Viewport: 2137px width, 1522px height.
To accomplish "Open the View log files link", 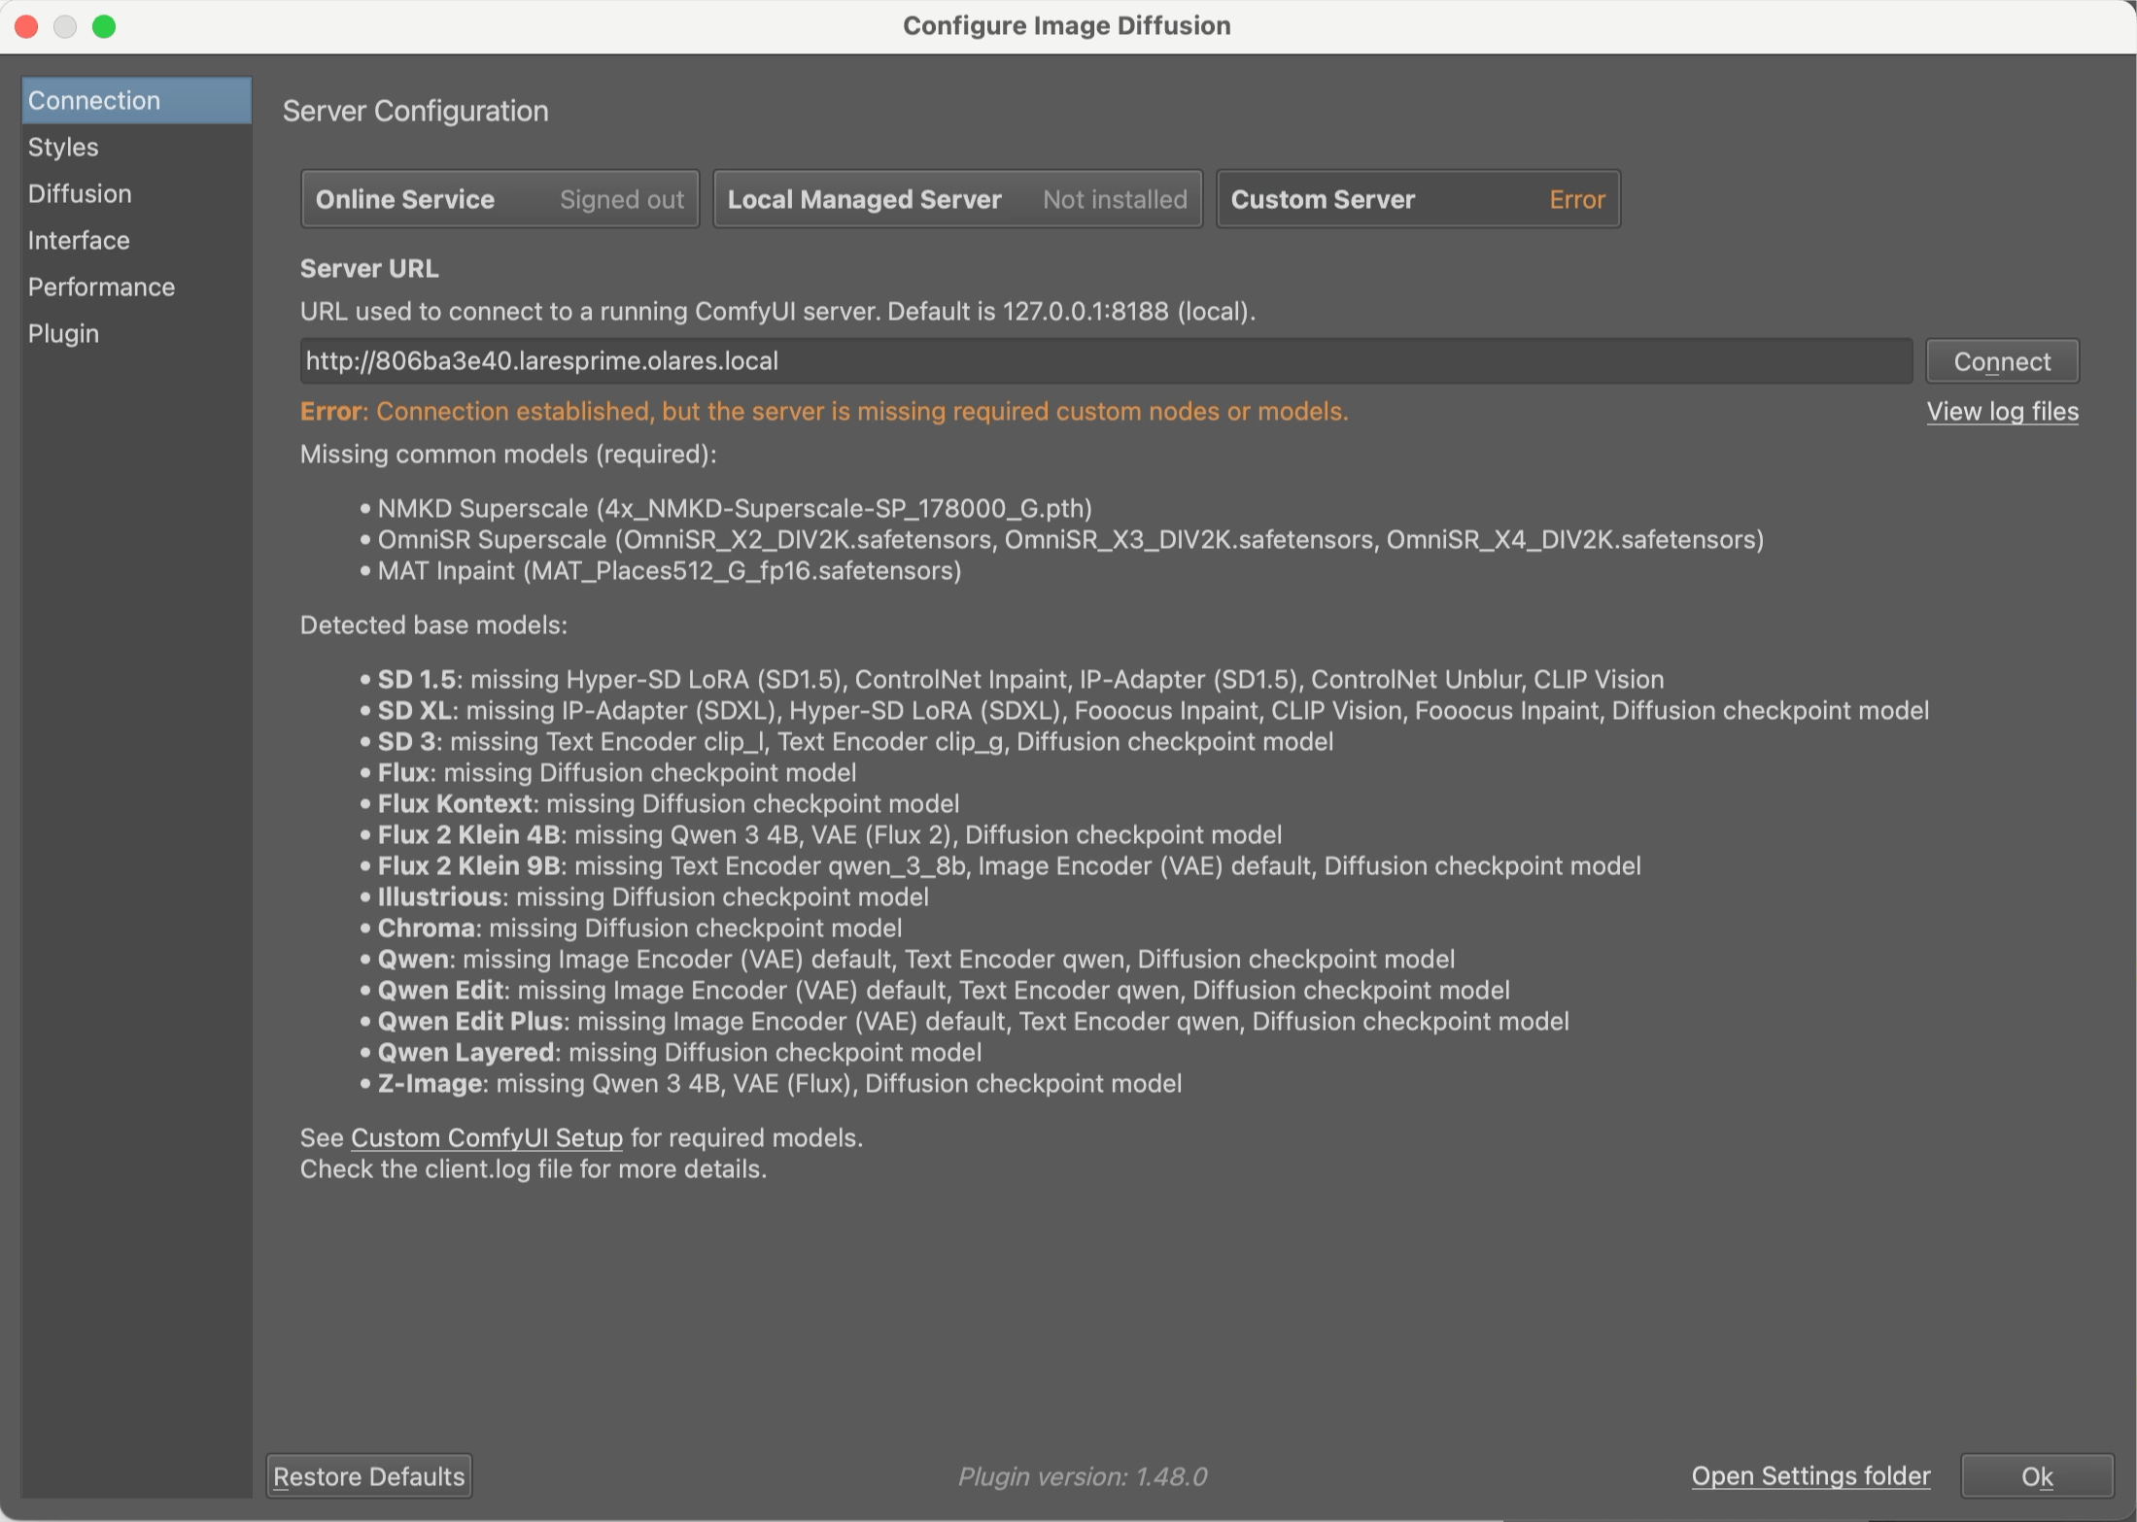I will click(x=2002, y=411).
